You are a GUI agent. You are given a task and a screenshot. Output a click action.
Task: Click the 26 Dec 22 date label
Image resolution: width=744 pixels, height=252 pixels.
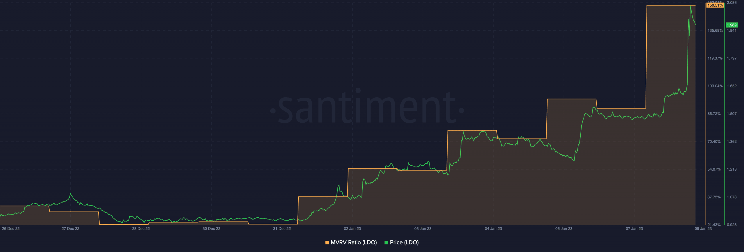click(x=11, y=228)
